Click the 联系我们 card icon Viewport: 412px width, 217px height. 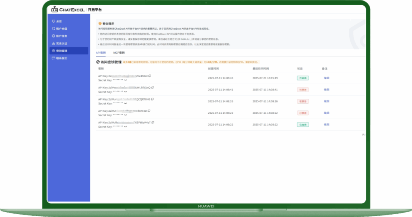[54, 58]
